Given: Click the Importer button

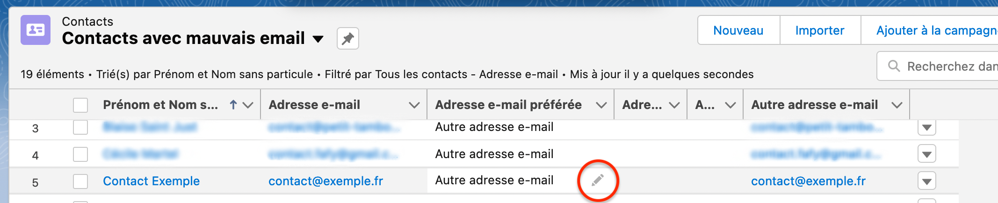Looking at the screenshot, I should (819, 30).
